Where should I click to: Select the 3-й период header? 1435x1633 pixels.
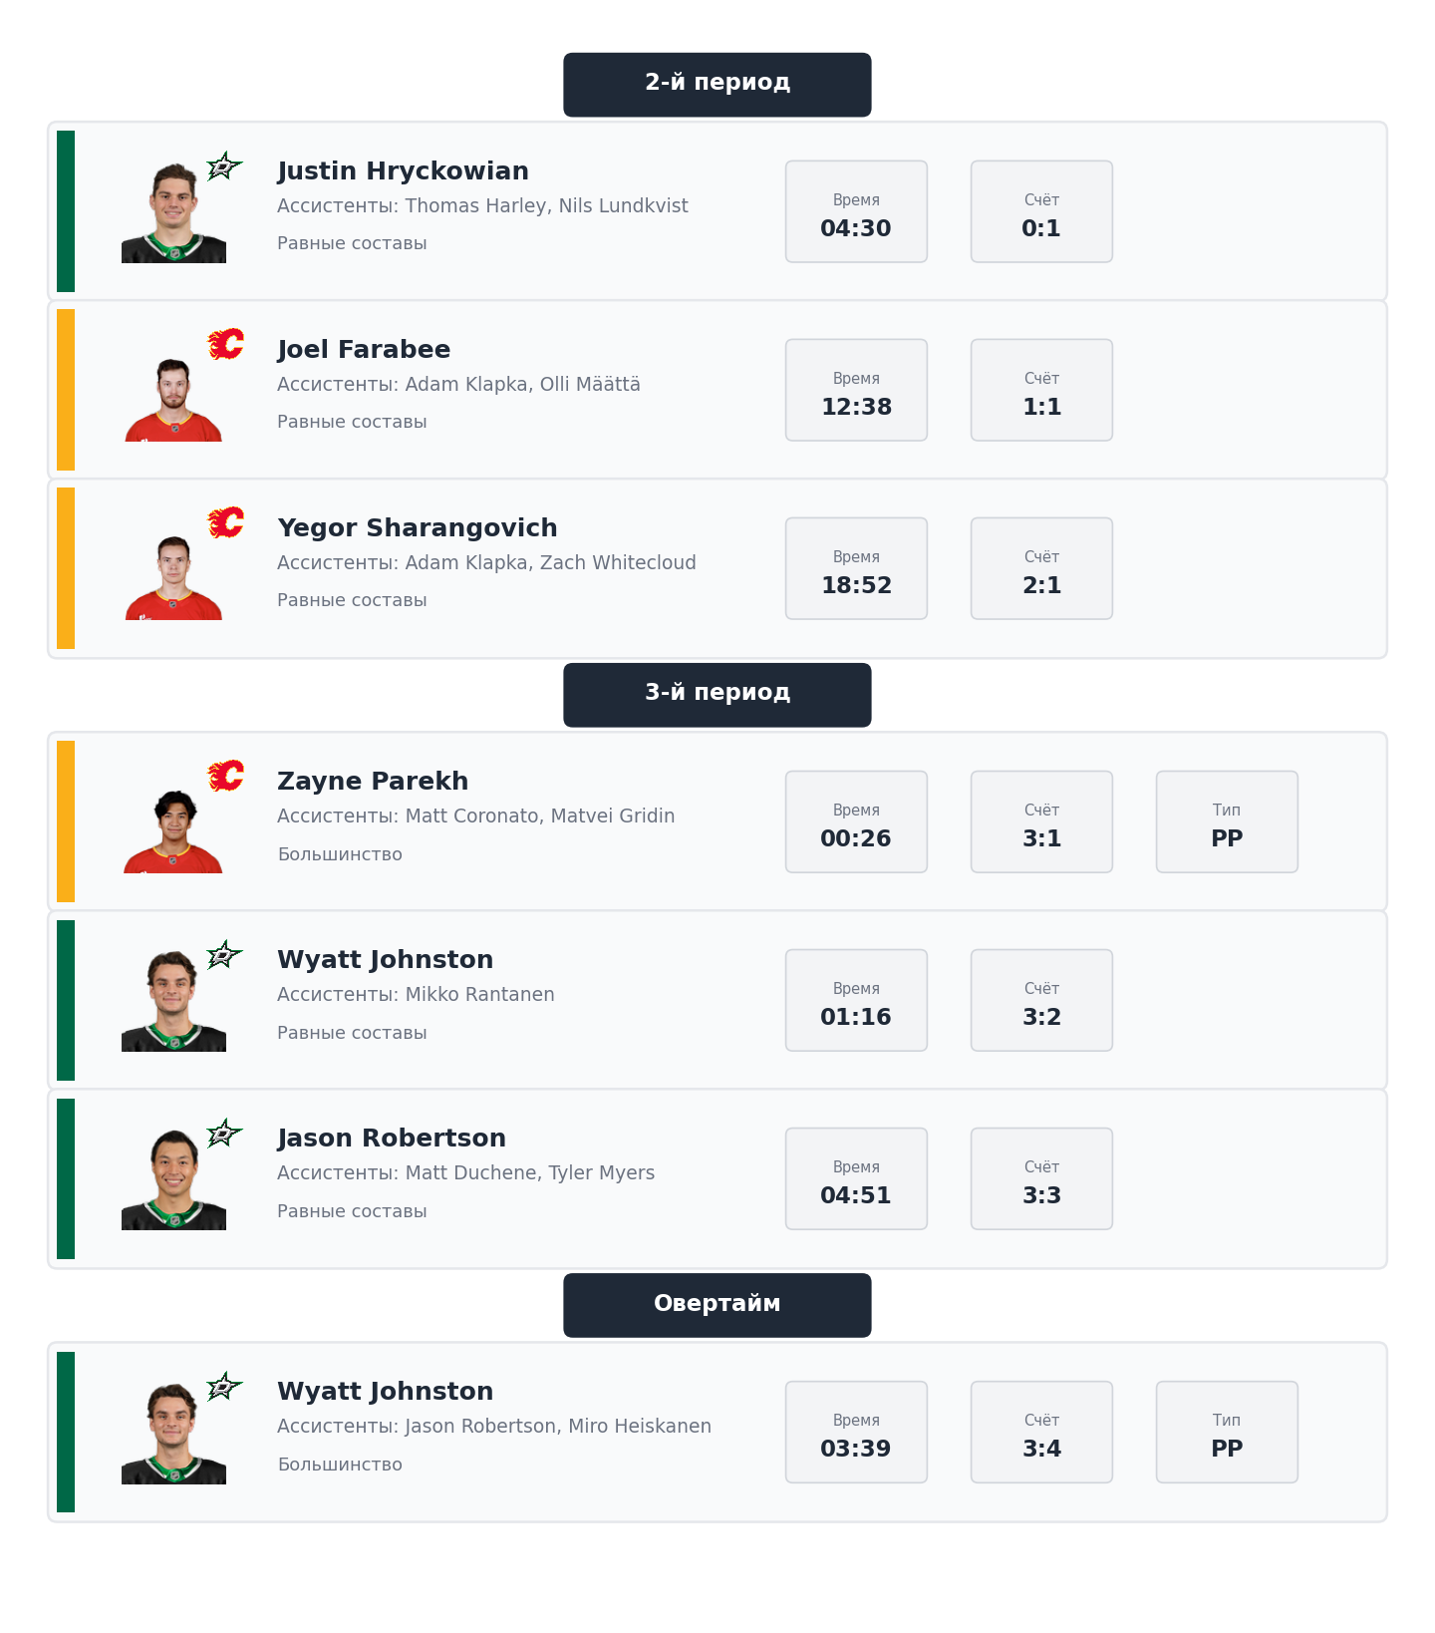(717, 694)
